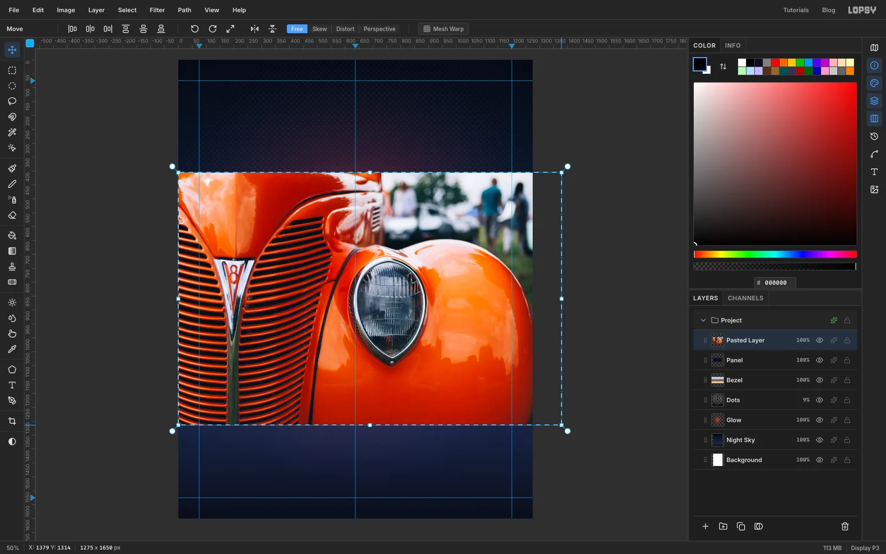The height and width of the screenshot is (554, 886).
Task: Swap foreground and background colors
Action: click(x=723, y=66)
